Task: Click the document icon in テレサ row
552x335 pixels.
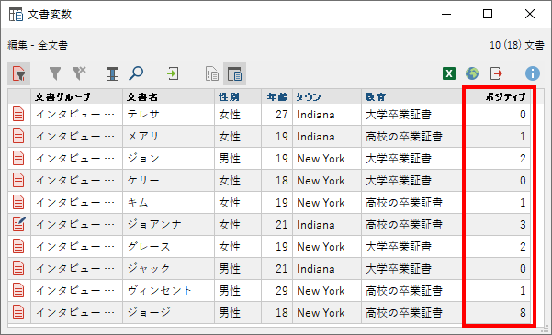Action: 18,115
